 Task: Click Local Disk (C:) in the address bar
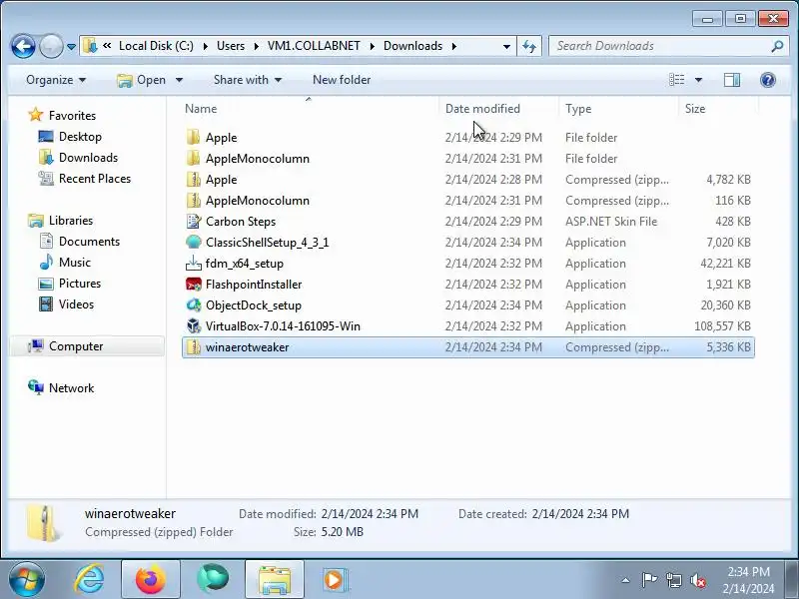coord(156,46)
